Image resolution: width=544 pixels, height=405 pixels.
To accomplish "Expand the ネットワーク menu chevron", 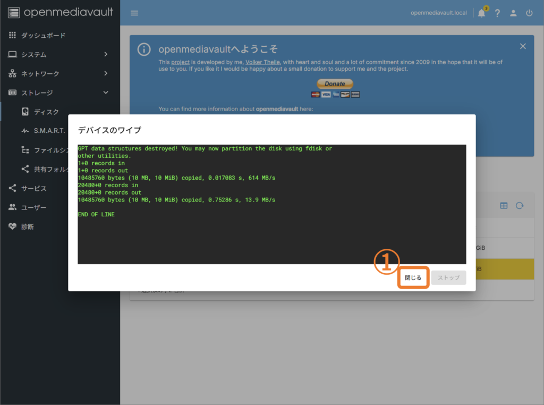I will click(106, 73).
